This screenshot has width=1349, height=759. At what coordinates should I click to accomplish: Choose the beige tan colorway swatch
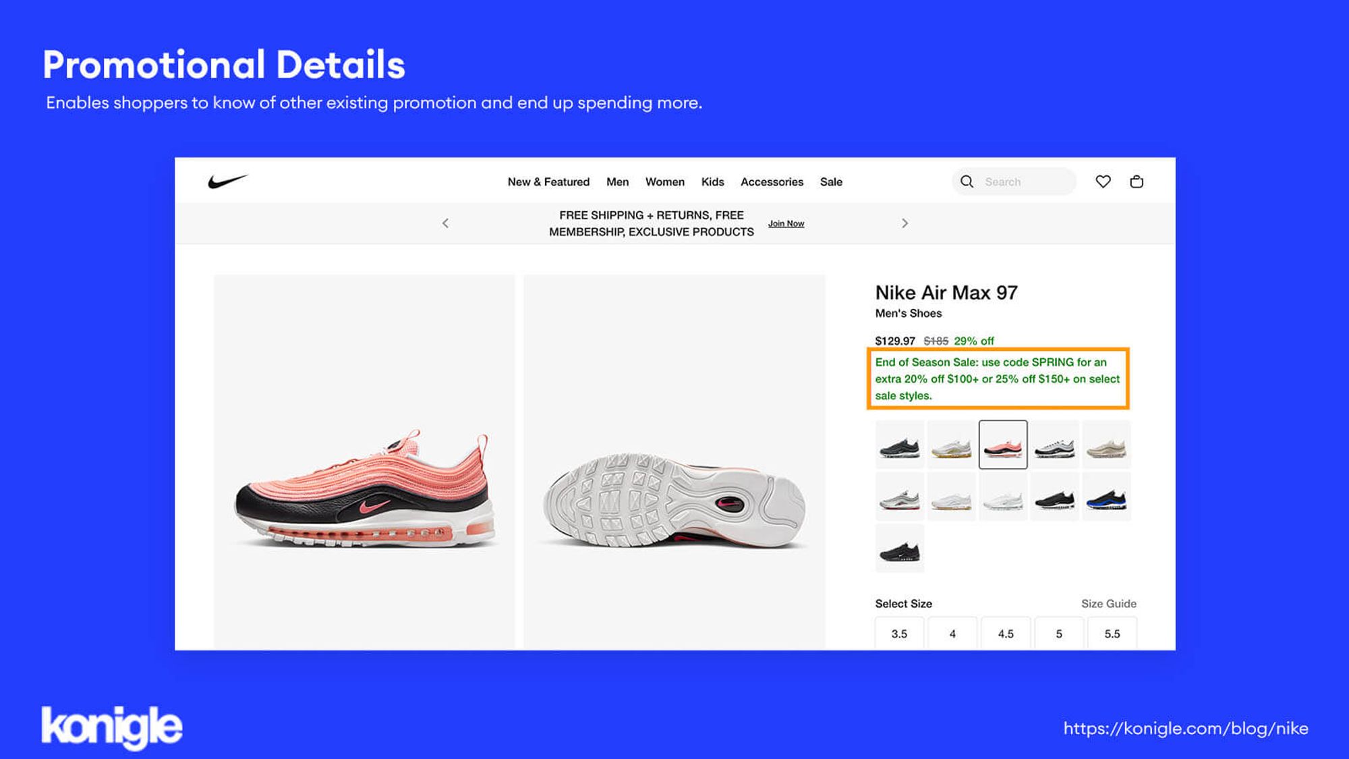[x=1106, y=445]
